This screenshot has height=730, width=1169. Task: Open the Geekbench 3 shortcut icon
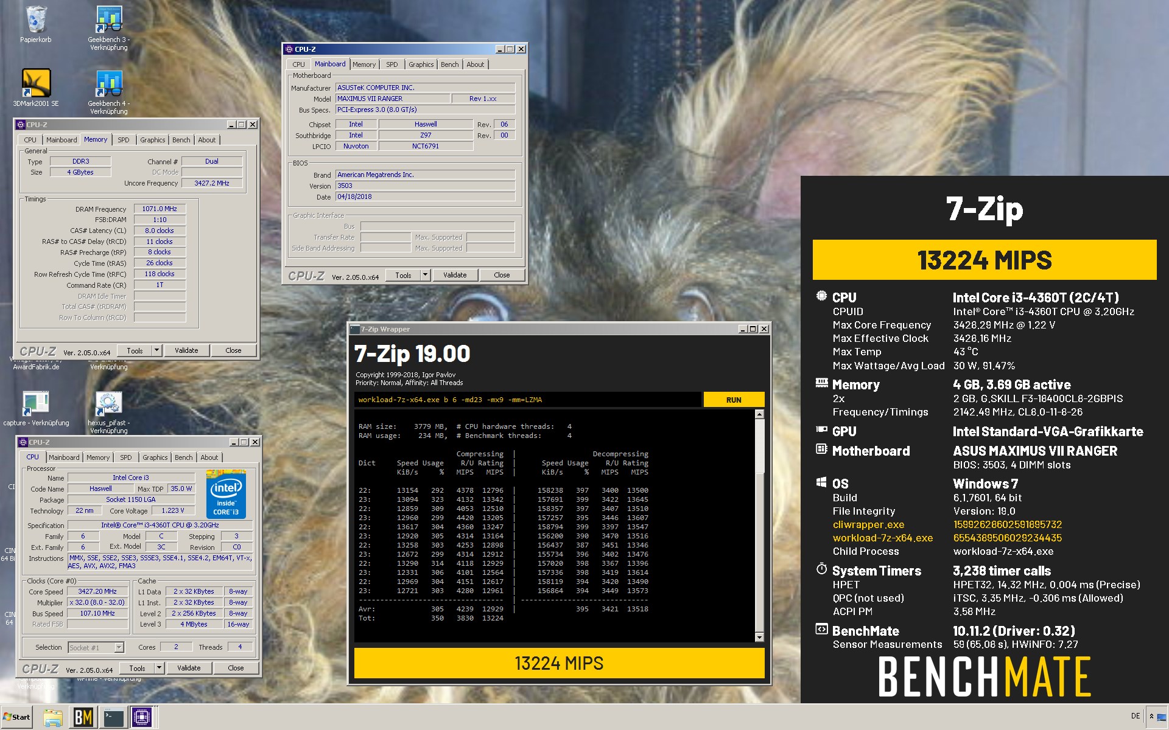(109, 20)
